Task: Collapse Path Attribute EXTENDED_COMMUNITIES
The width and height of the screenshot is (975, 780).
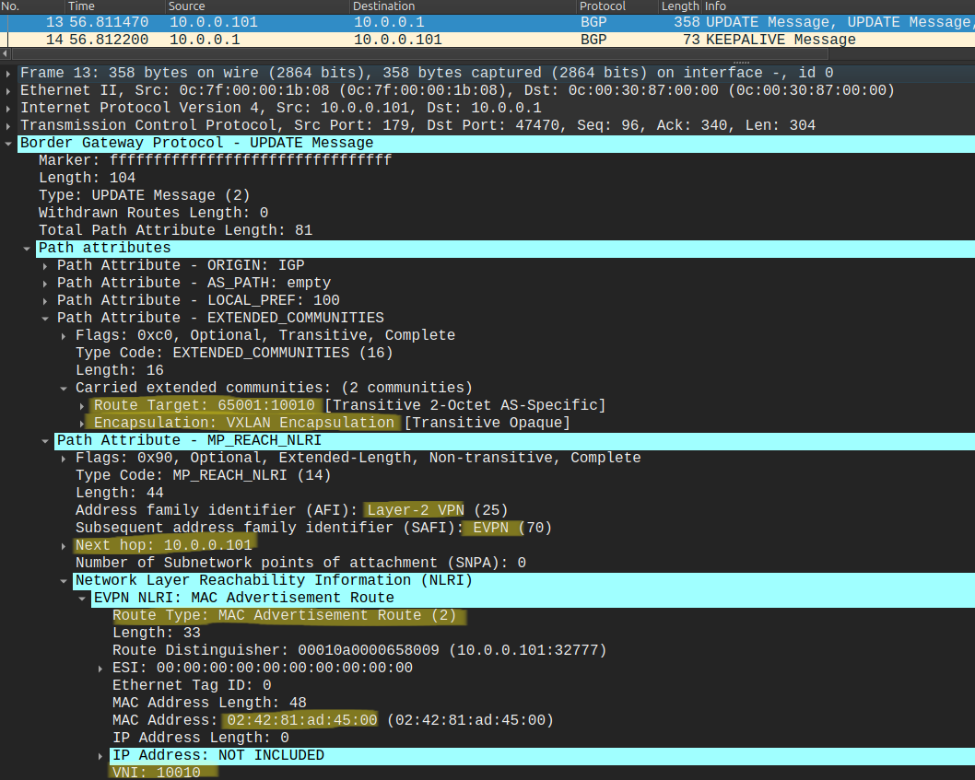Action: [x=45, y=319]
